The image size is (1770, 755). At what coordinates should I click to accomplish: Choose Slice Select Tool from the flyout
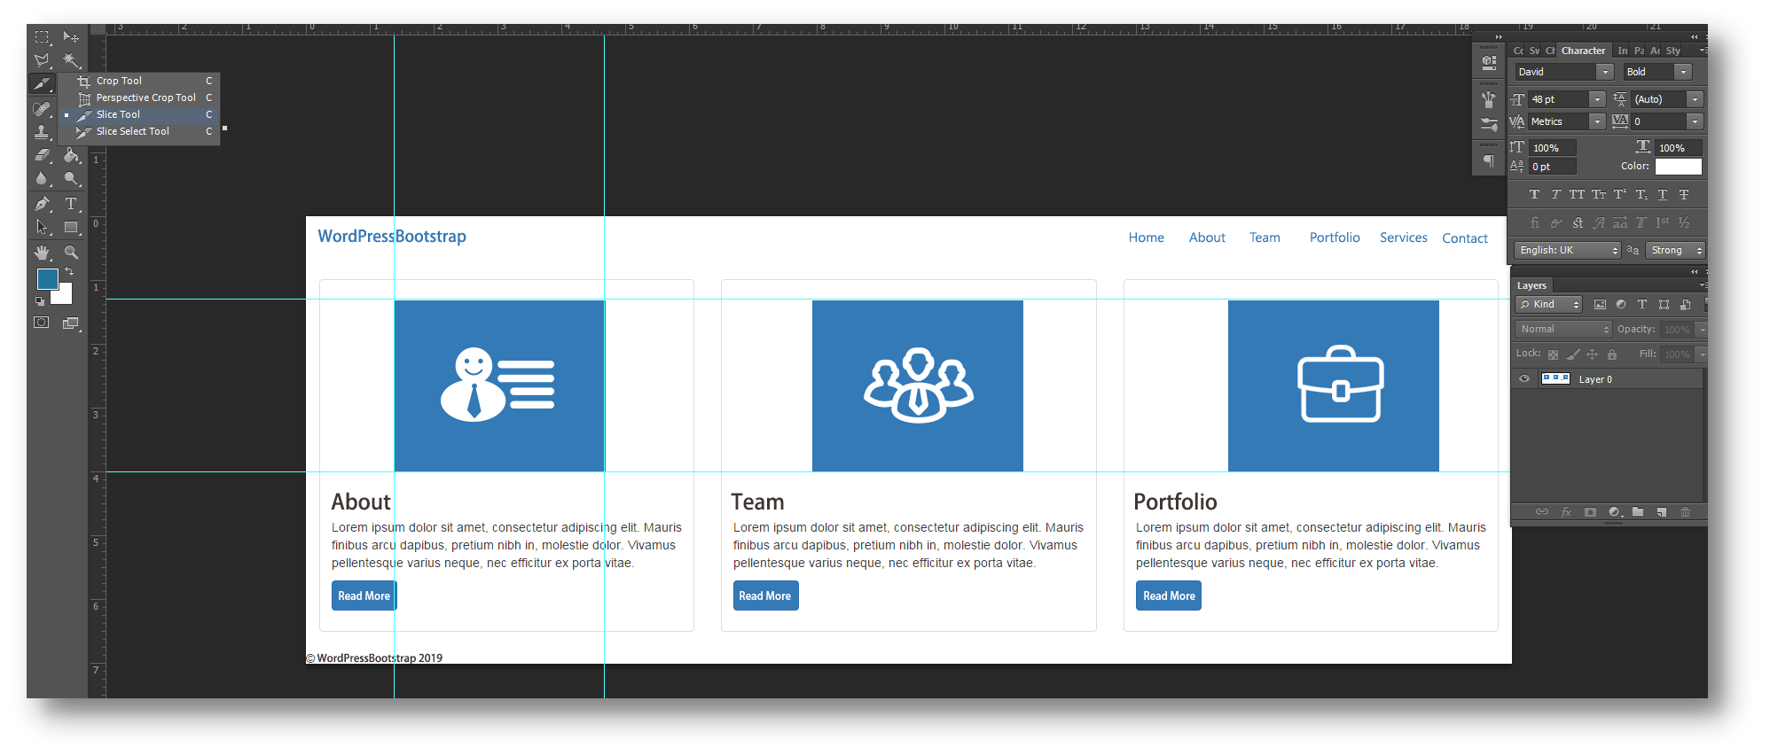click(x=139, y=131)
